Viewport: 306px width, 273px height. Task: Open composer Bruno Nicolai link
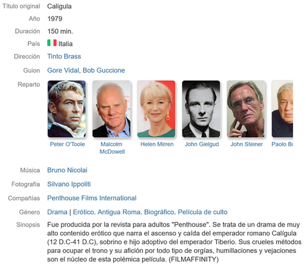(67, 170)
